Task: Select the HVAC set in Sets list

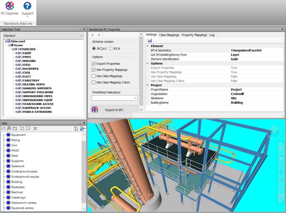Action: tap(15, 150)
